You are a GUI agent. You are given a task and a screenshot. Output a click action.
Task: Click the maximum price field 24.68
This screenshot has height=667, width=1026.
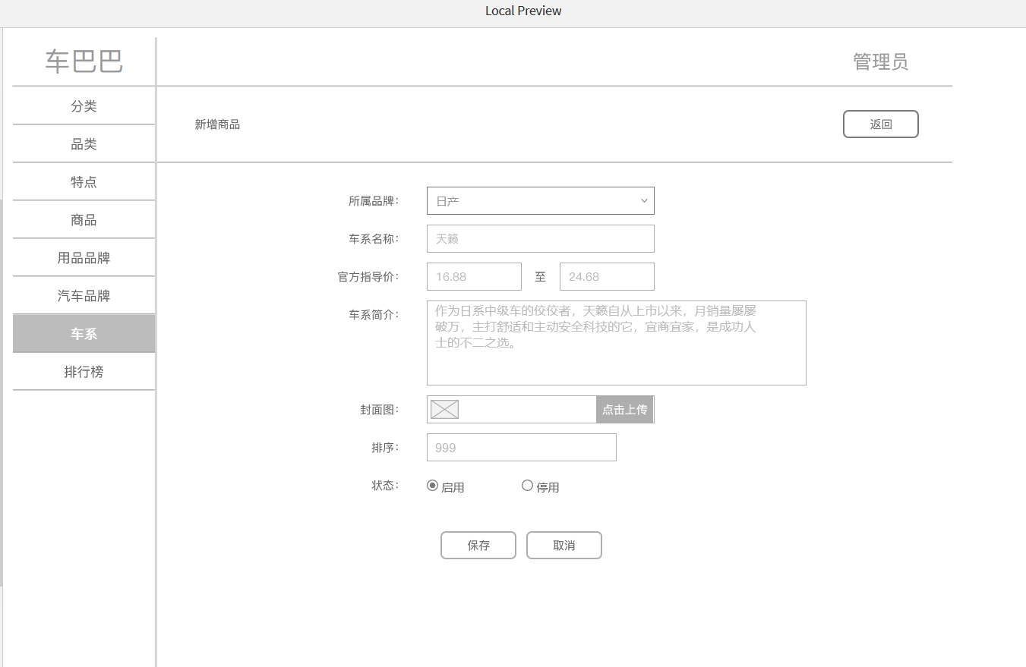point(607,277)
